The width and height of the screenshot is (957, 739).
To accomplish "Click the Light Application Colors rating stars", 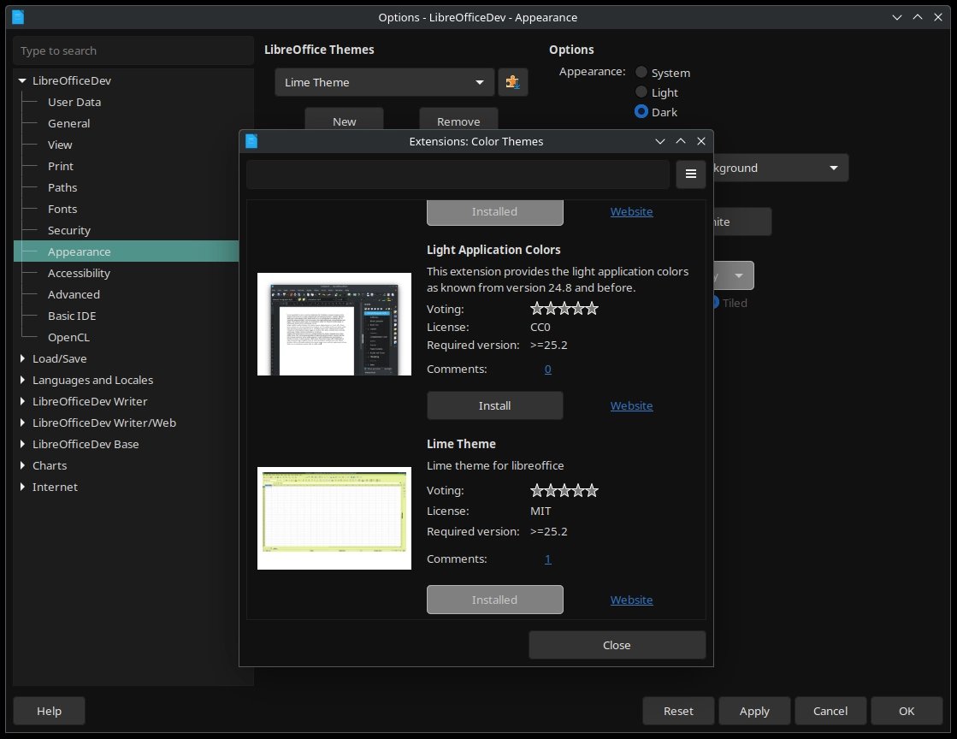I will click(564, 309).
